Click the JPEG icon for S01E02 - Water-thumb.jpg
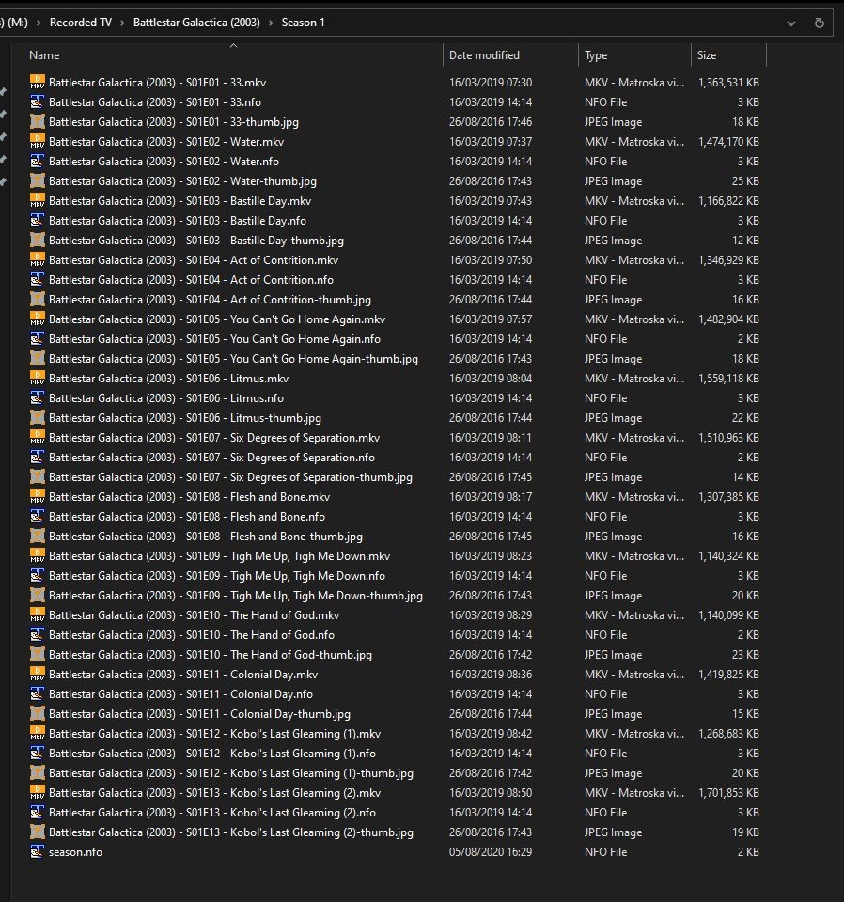This screenshot has height=902, width=844. tap(38, 181)
